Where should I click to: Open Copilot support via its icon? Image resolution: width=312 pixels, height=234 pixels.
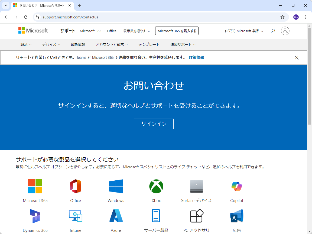[236, 186]
